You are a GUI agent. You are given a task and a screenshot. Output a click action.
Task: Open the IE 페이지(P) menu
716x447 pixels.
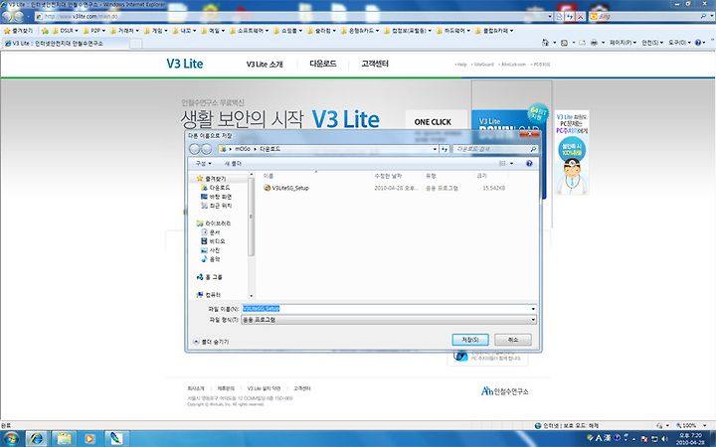[x=623, y=43]
